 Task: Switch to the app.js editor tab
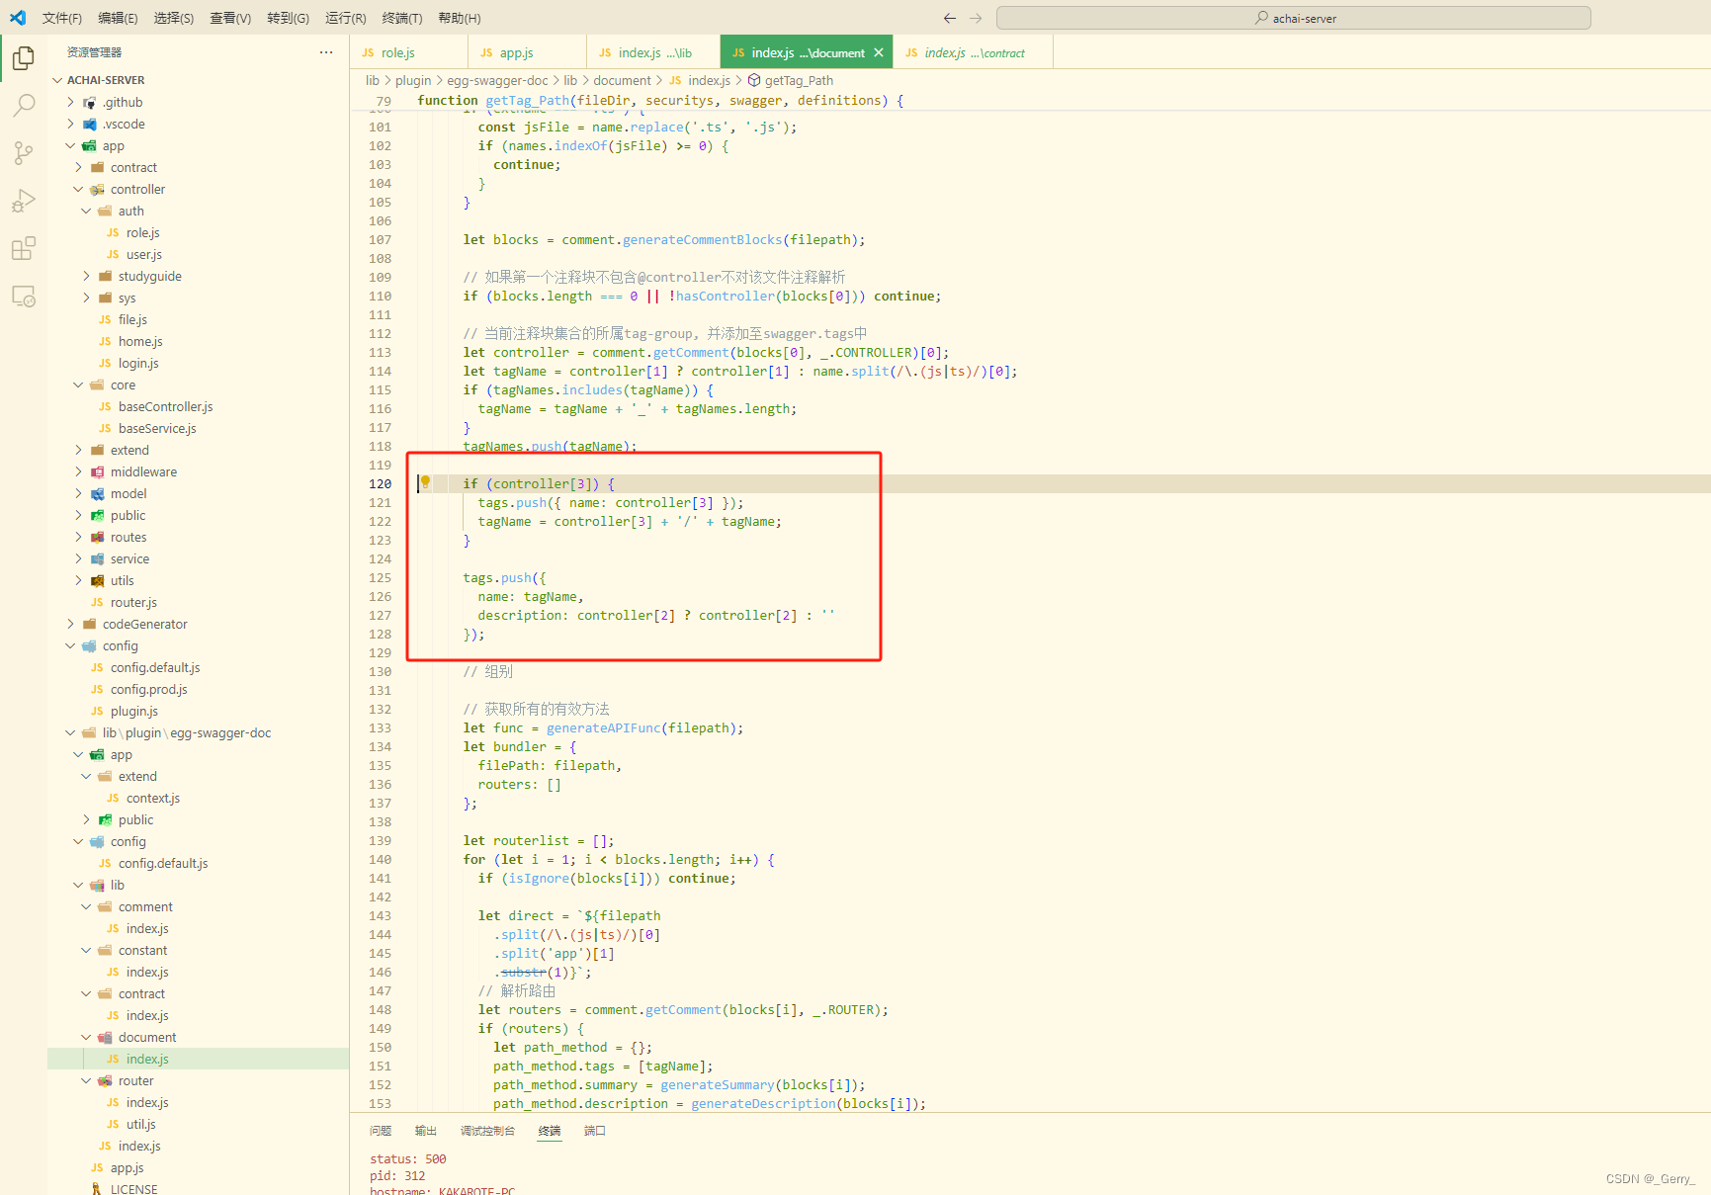[527, 52]
